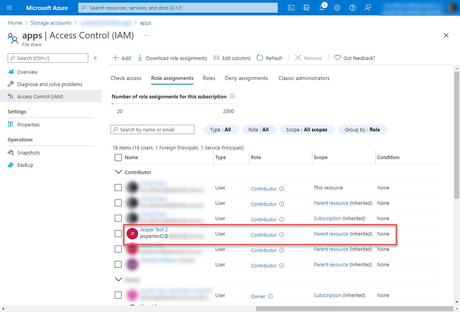Click Search by name or email field
Image resolution: width=460 pixels, height=312 pixels.
152,129
